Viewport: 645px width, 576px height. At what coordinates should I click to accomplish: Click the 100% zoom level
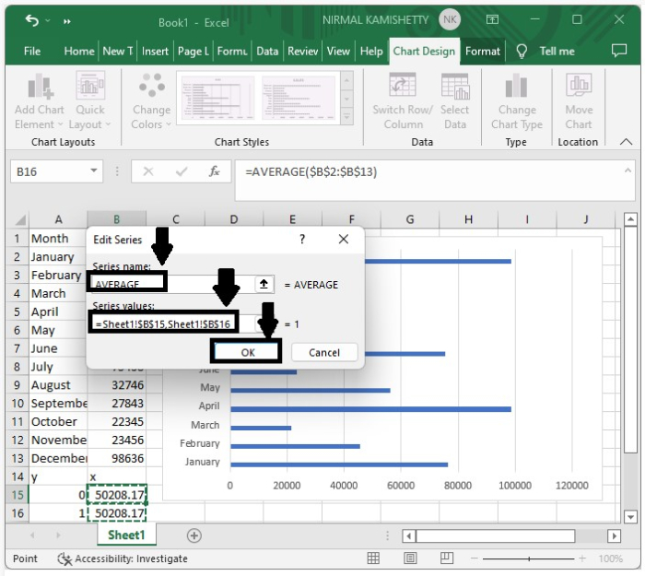(x=610, y=558)
